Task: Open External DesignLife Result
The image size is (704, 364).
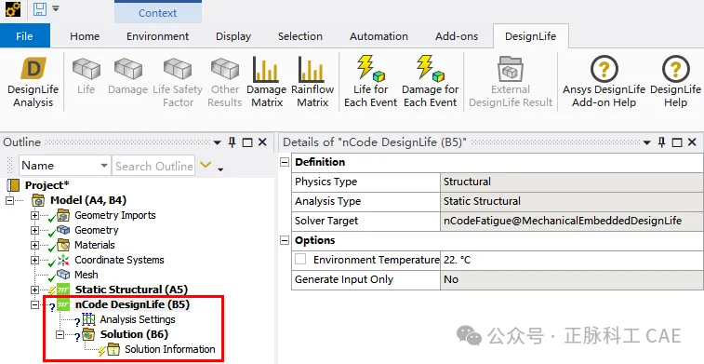Action: (x=511, y=82)
